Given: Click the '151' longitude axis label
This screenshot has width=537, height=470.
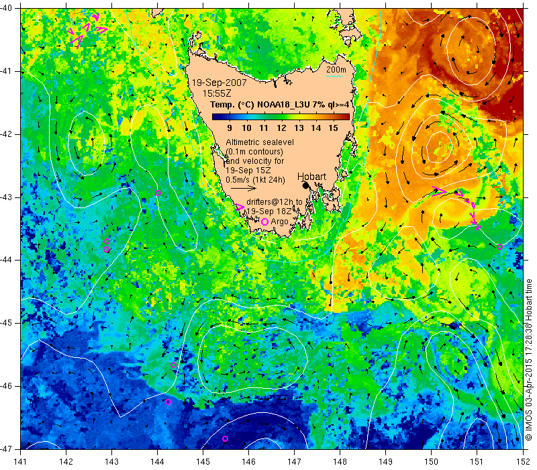Looking at the screenshot, I should tap(477, 461).
